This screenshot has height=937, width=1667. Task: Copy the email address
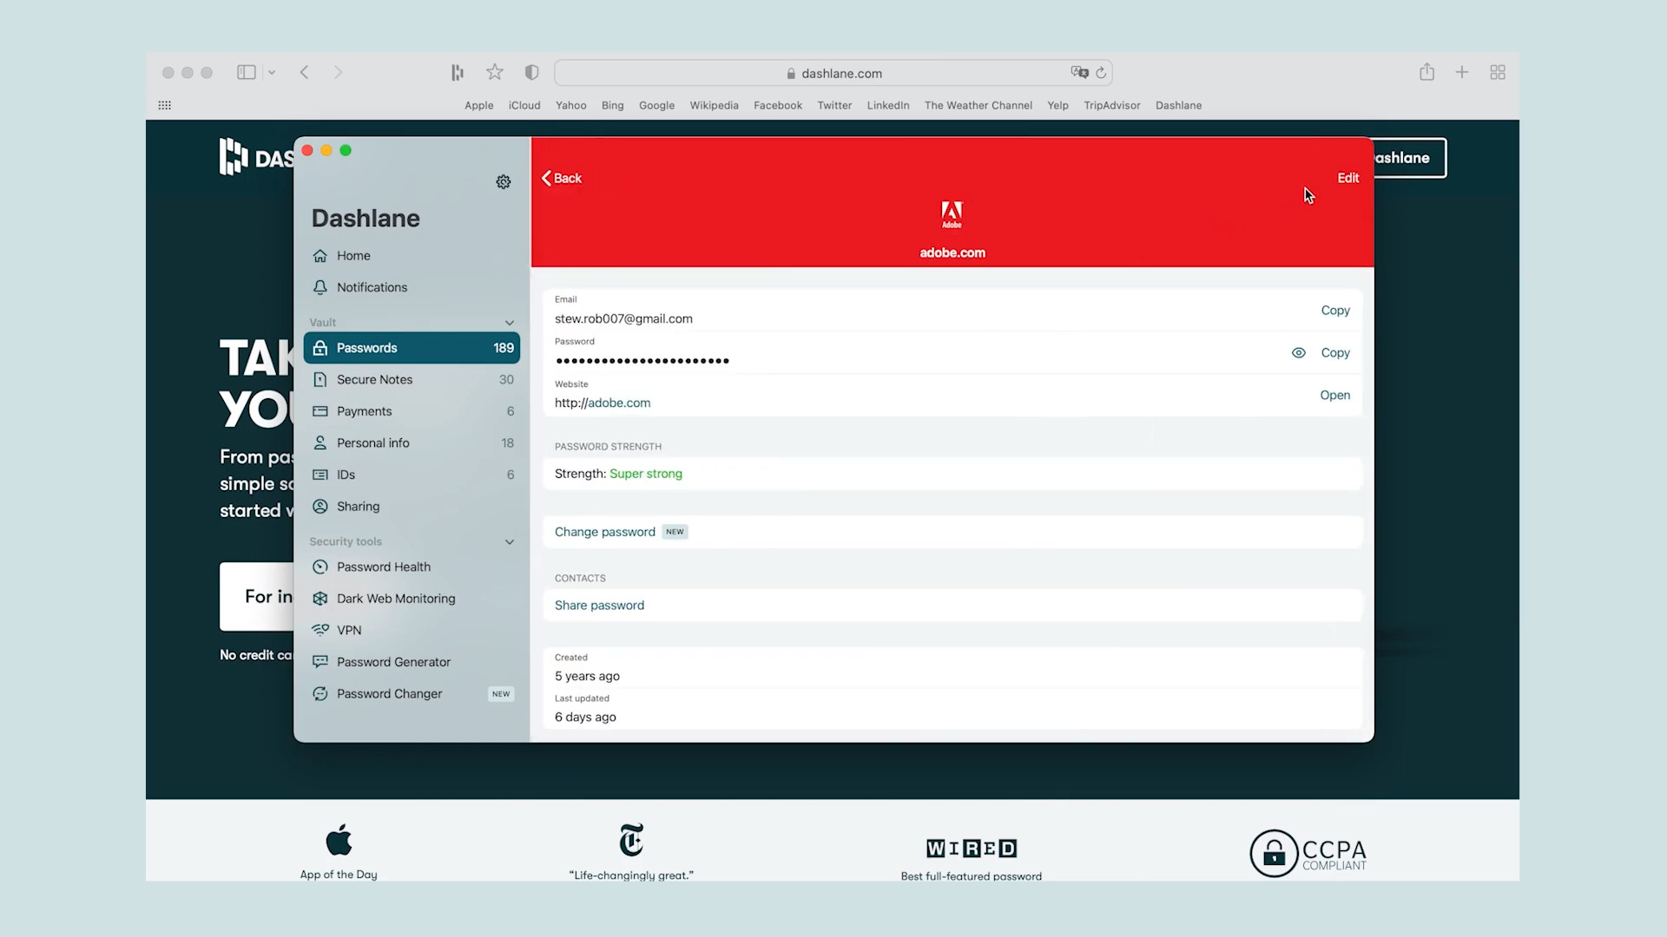pyautogui.click(x=1335, y=311)
